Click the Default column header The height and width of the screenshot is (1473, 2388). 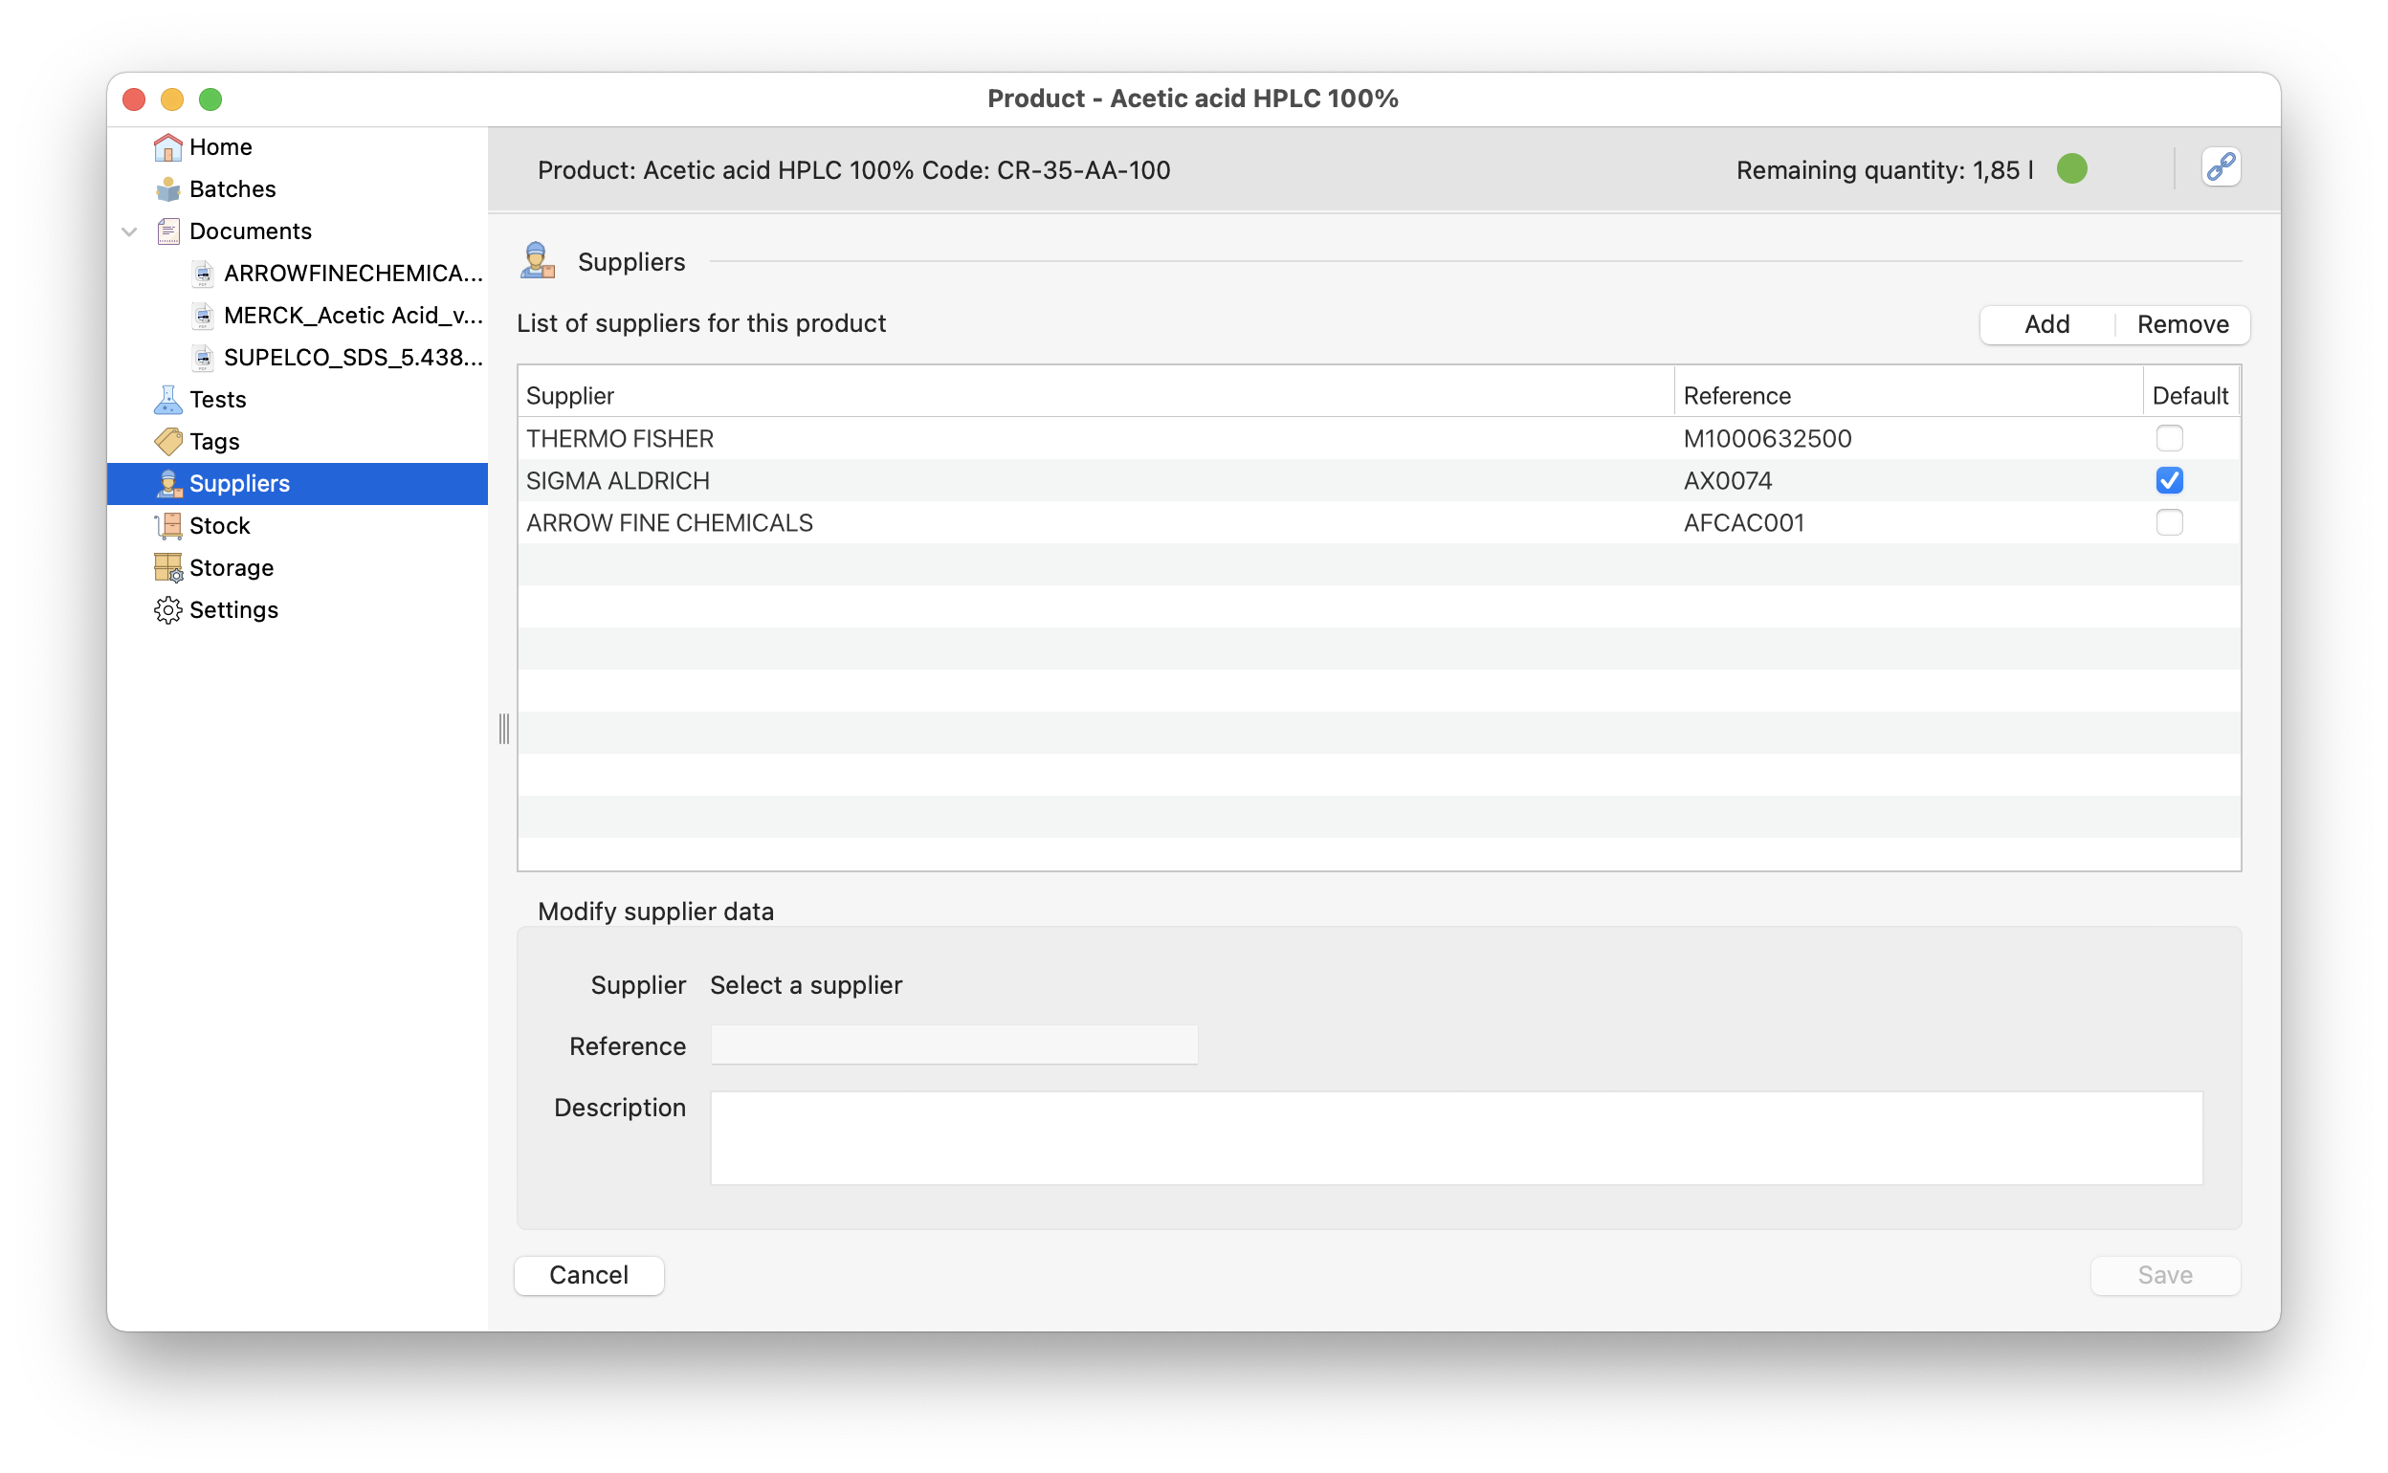click(x=2190, y=396)
